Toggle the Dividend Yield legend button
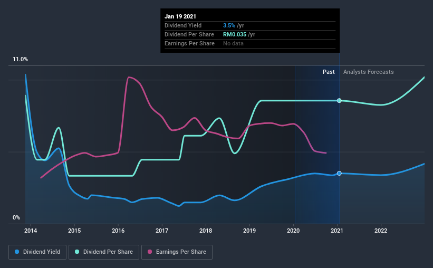Image resolution: width=433 pixels, height=268 pixels. 37,252
